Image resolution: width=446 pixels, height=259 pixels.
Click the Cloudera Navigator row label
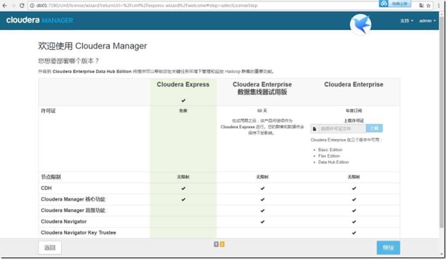63,221
